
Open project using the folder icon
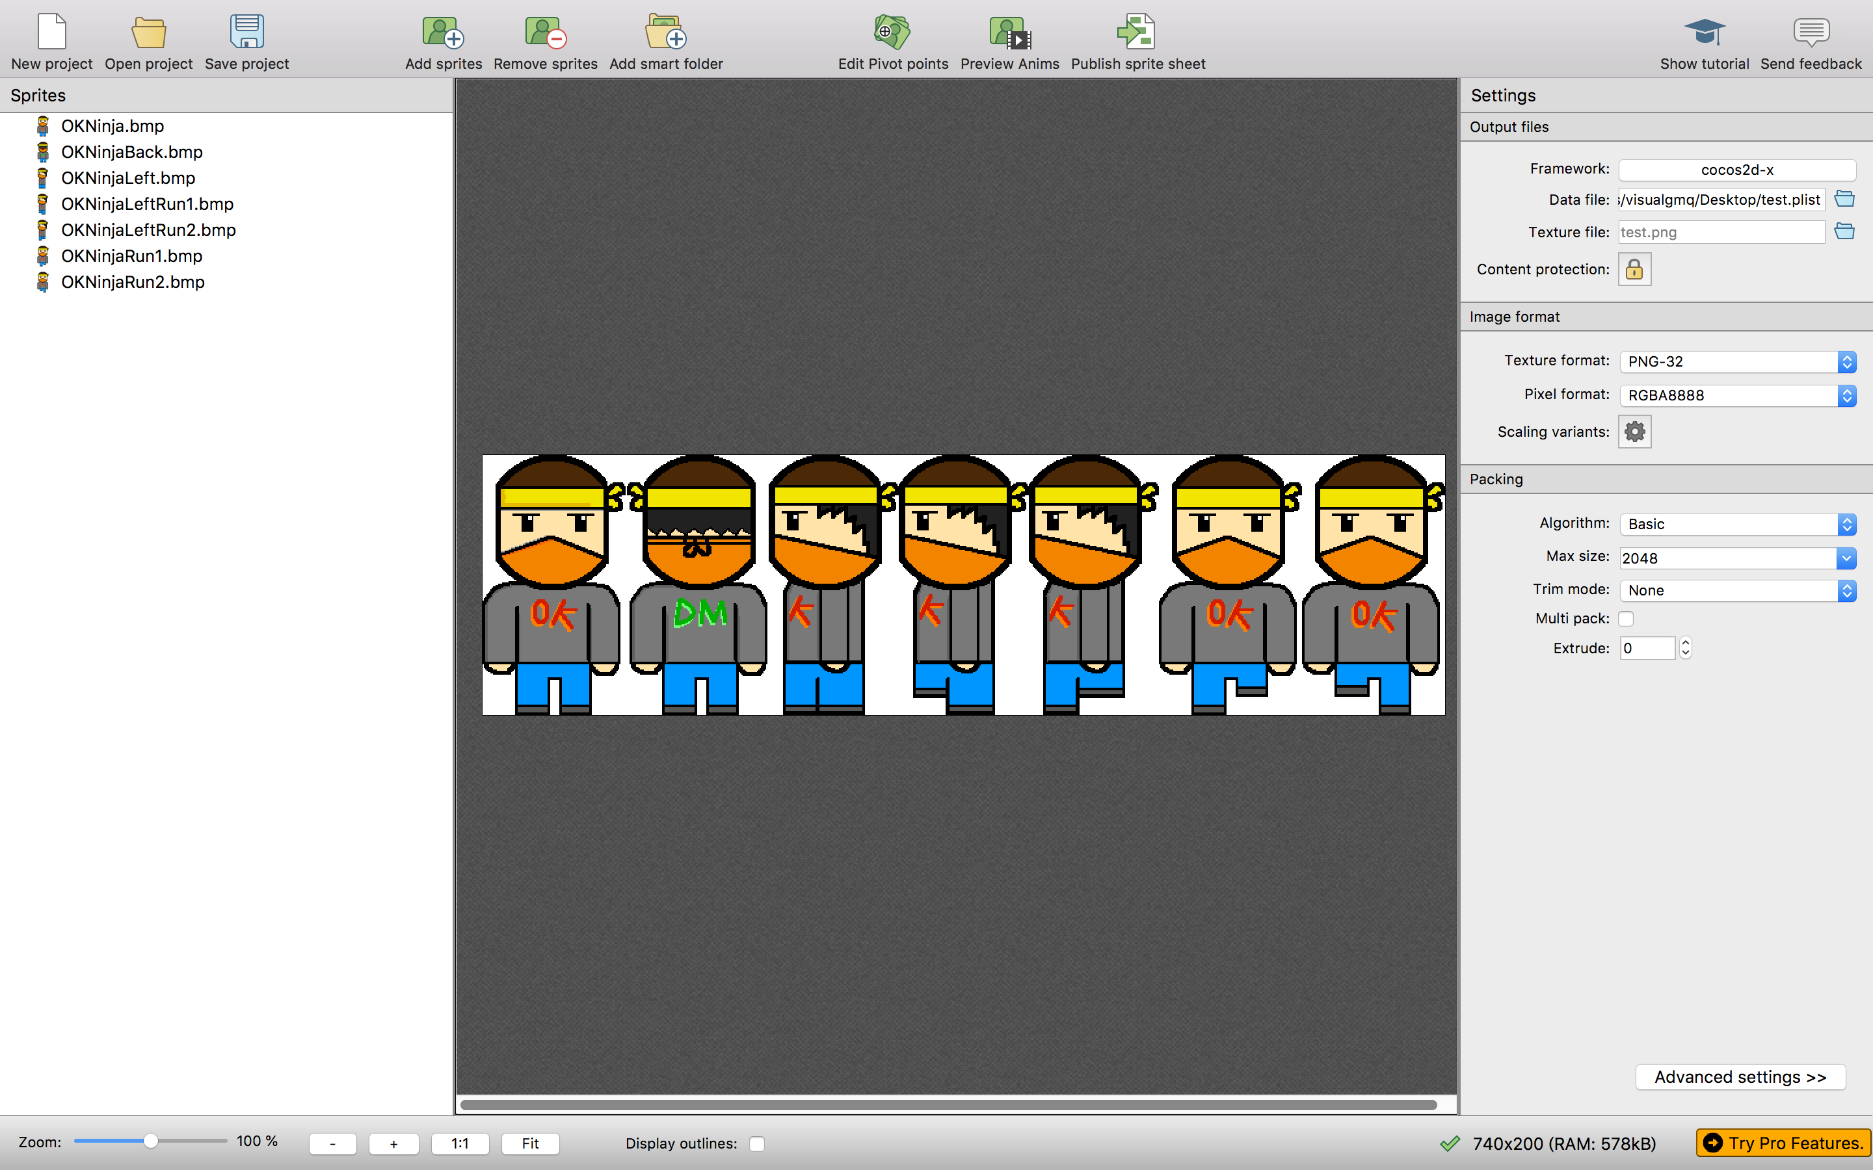148,32
